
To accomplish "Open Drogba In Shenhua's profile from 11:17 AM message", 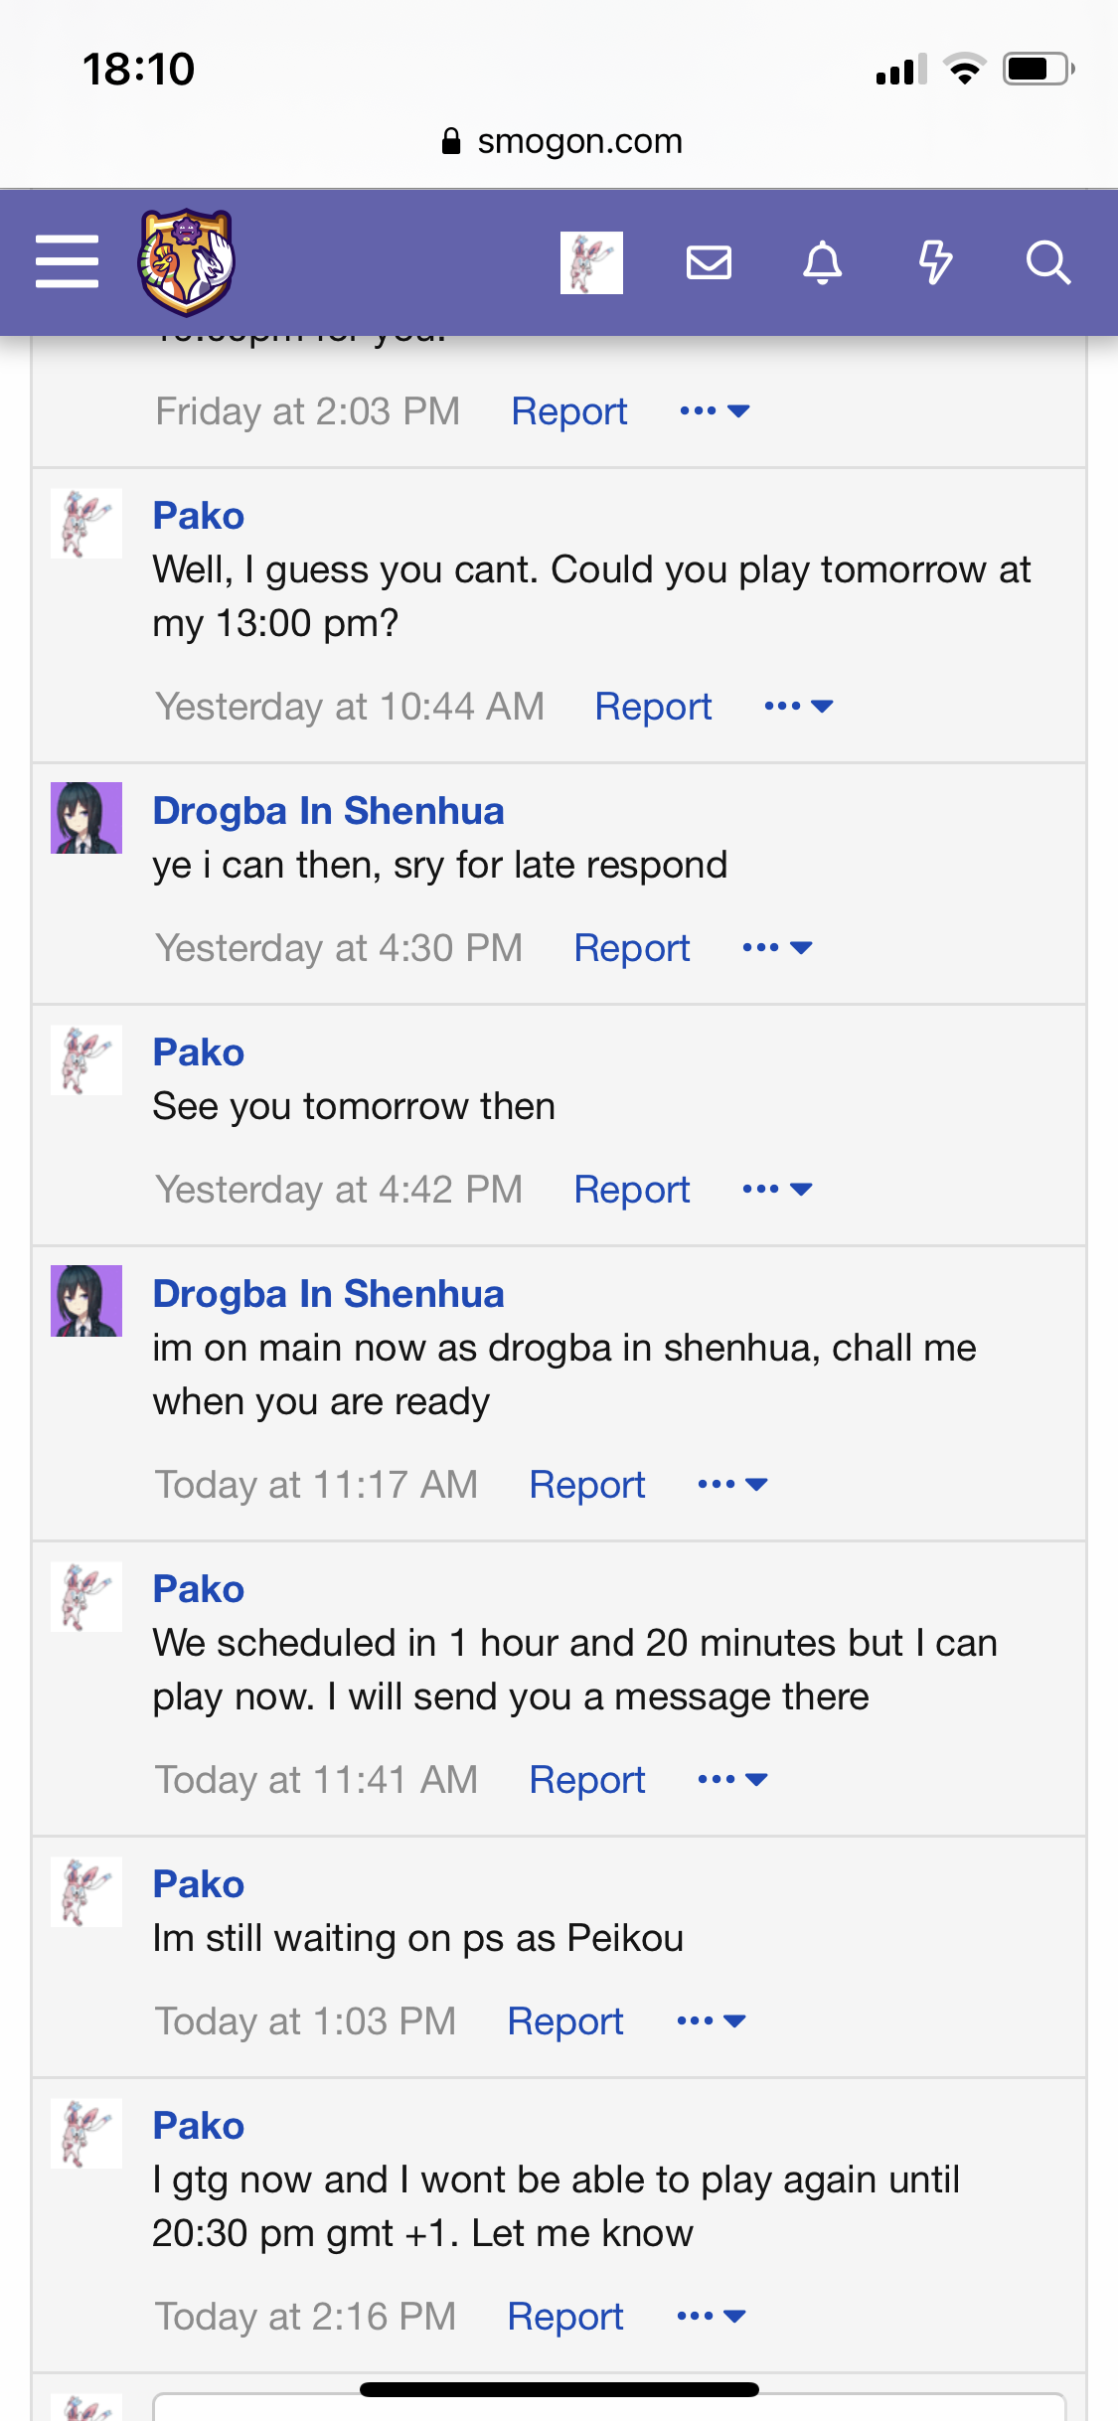I will (328, 1294).
